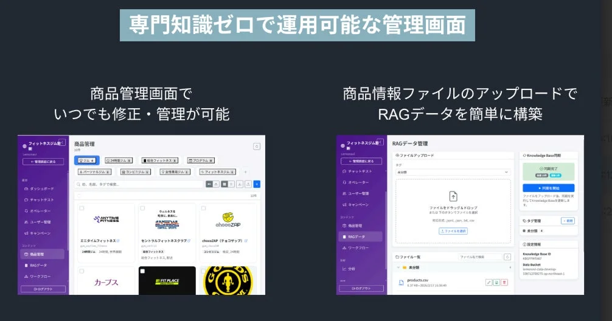
Task: Click the plus icon to add a tag filter
Action: click(x=246, y=172)
